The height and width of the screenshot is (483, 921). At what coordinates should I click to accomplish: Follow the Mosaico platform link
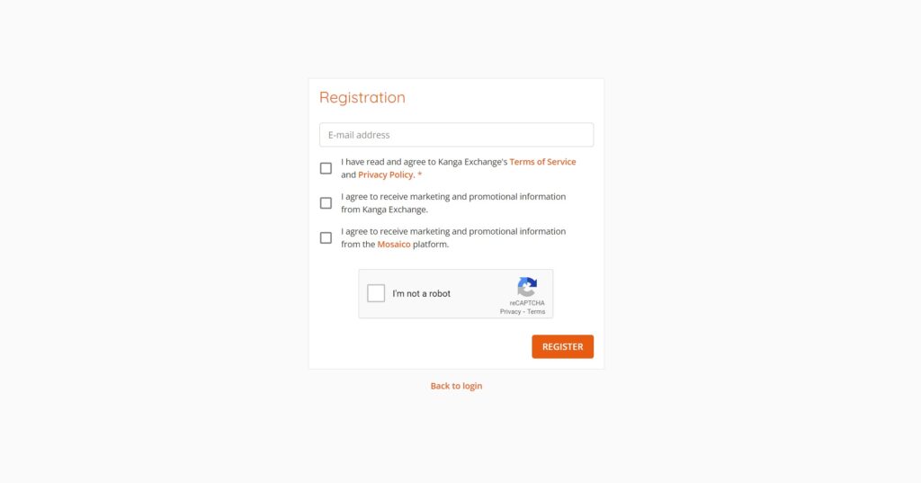tap(394, 244)
